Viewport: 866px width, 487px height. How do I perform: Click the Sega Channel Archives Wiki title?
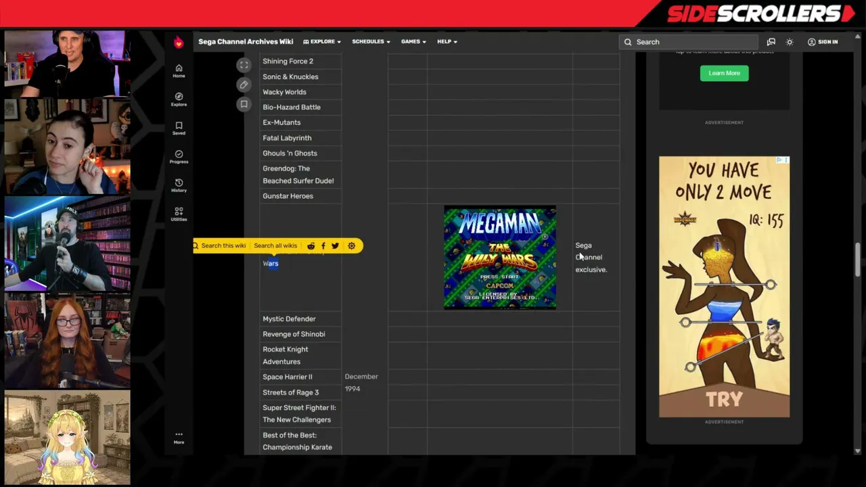246,42
